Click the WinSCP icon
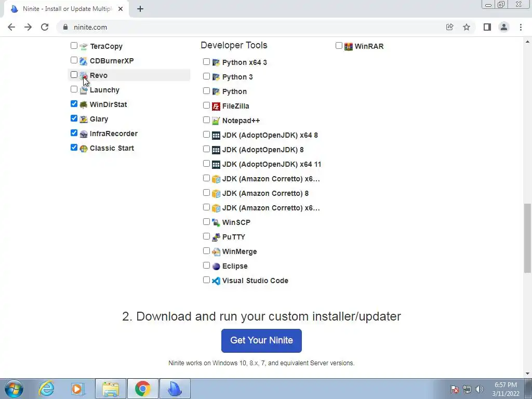This screenshot has width=532, height=399. click(216, 223)
